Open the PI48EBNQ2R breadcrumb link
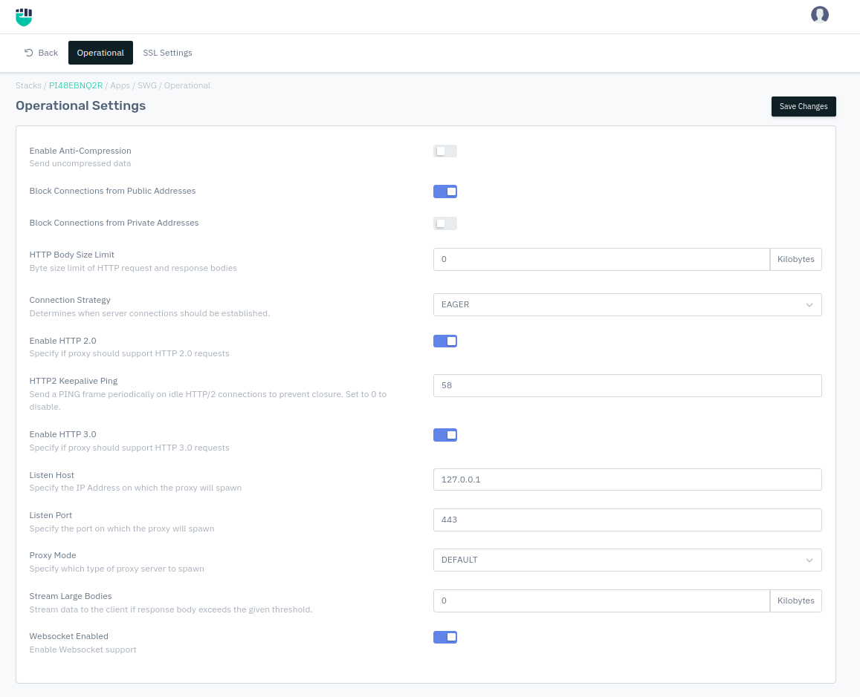 tap(76, 85)
